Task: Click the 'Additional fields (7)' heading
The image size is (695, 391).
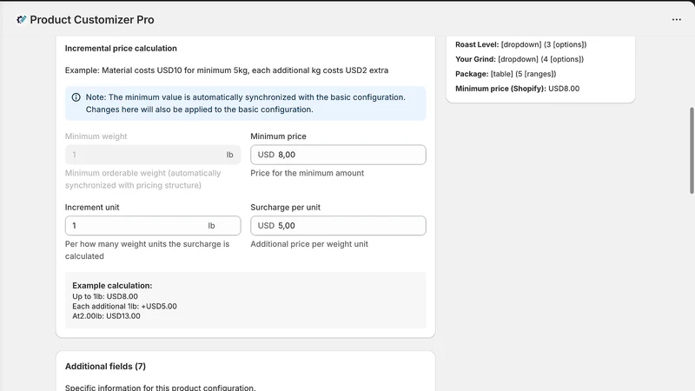Action: [105, 366]
